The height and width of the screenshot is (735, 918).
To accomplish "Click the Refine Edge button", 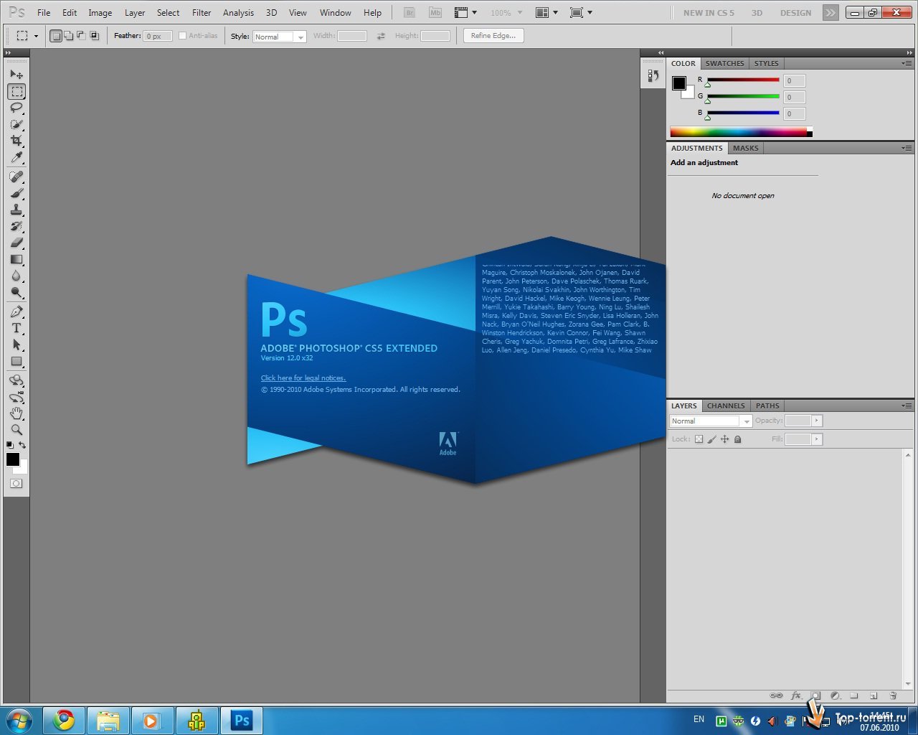I will [493, 36].
